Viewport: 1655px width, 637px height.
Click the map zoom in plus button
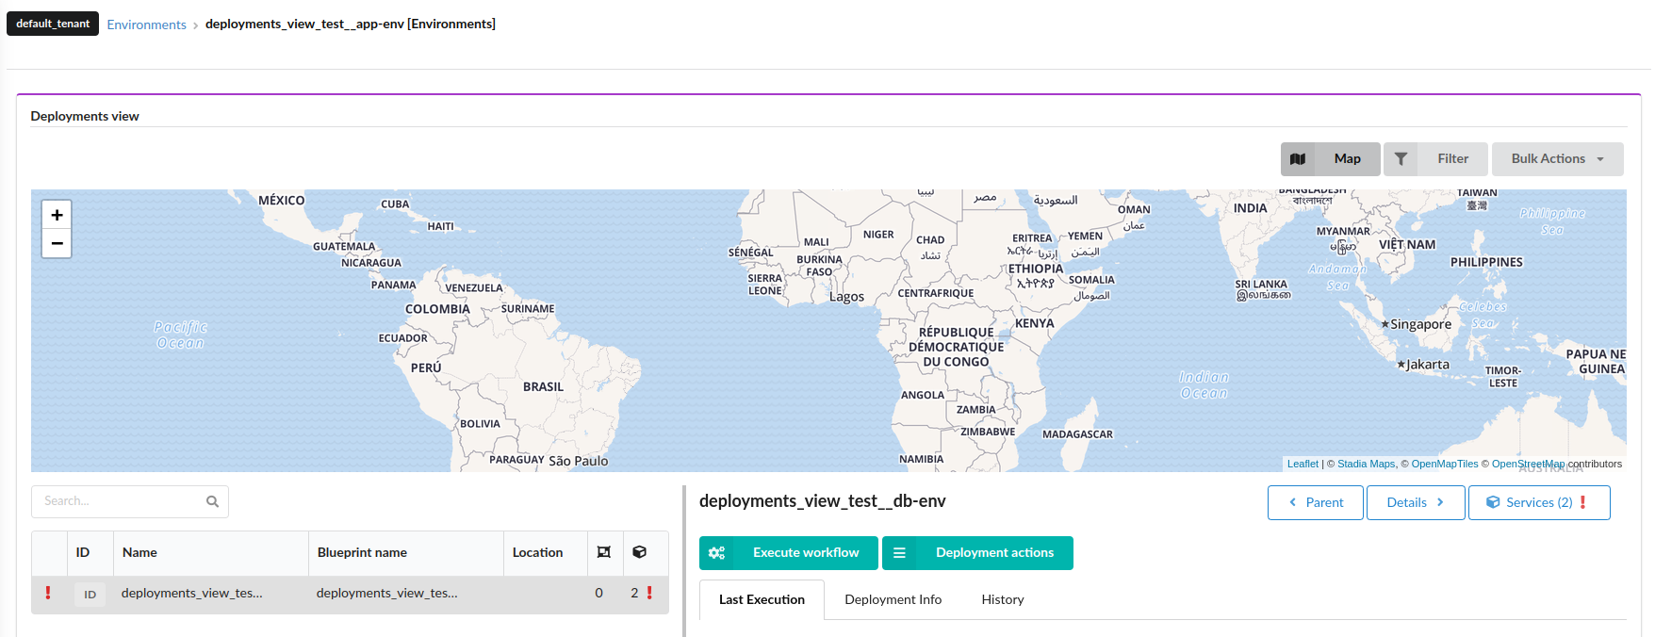57,215
